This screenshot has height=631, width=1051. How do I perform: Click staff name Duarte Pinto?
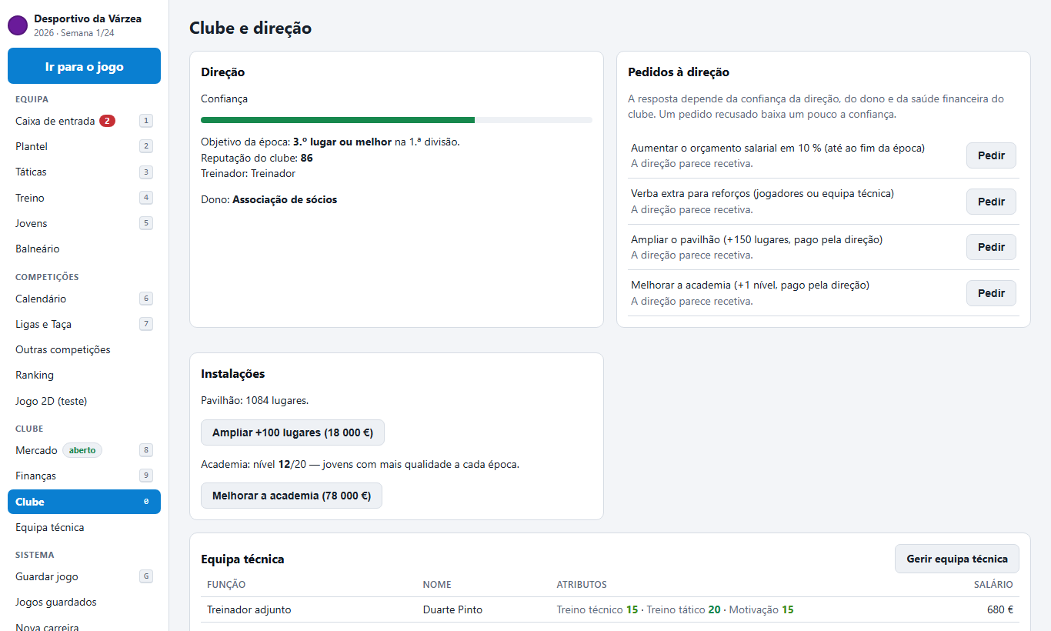click(x=452, y=609)
